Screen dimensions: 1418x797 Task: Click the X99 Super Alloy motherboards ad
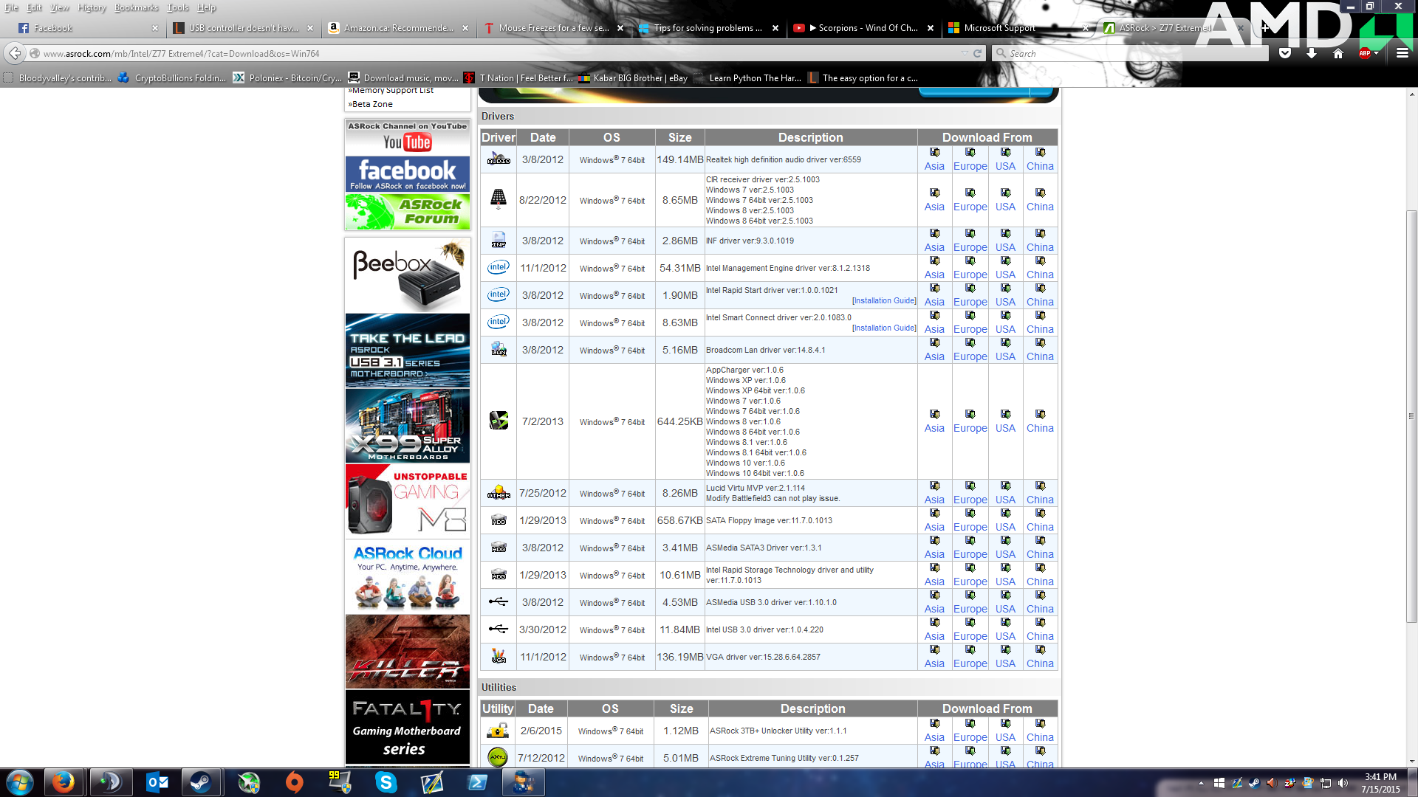407,426
